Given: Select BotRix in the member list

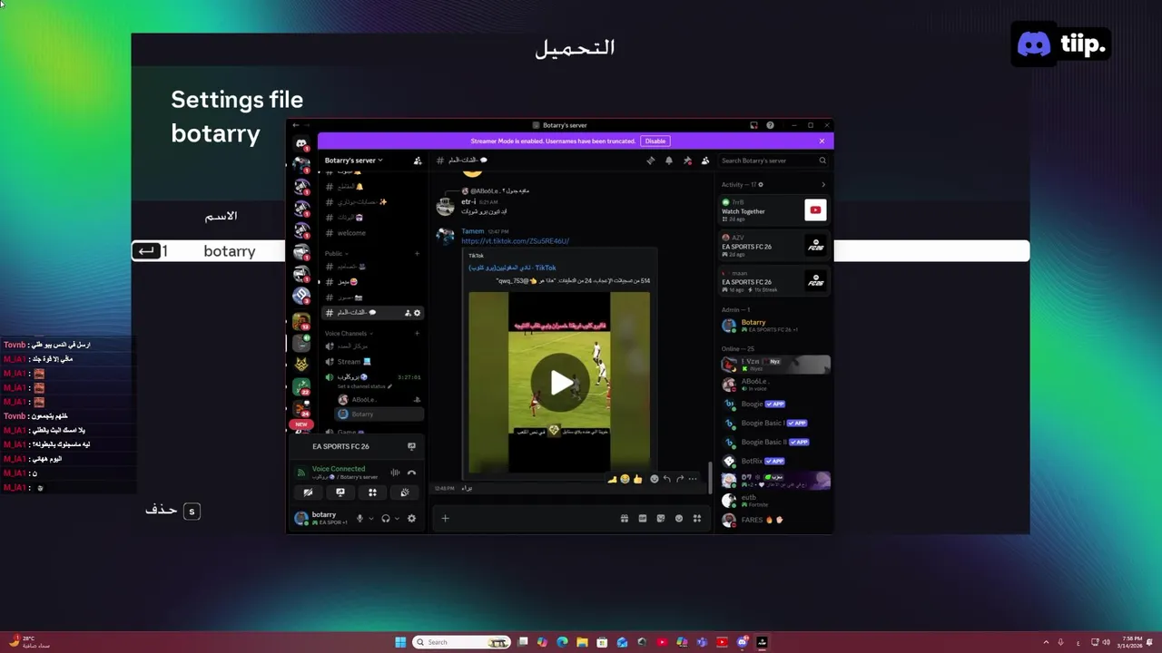Looking at the screenshot, I should (774, 462).
